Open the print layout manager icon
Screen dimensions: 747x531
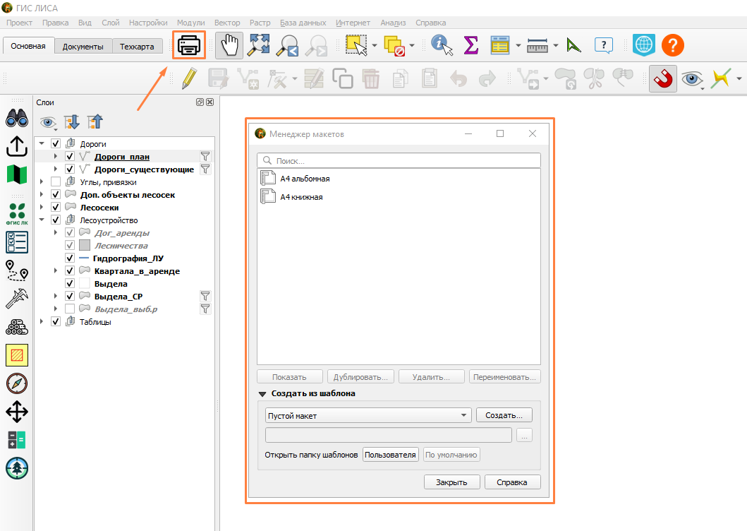tap(188, 45)
